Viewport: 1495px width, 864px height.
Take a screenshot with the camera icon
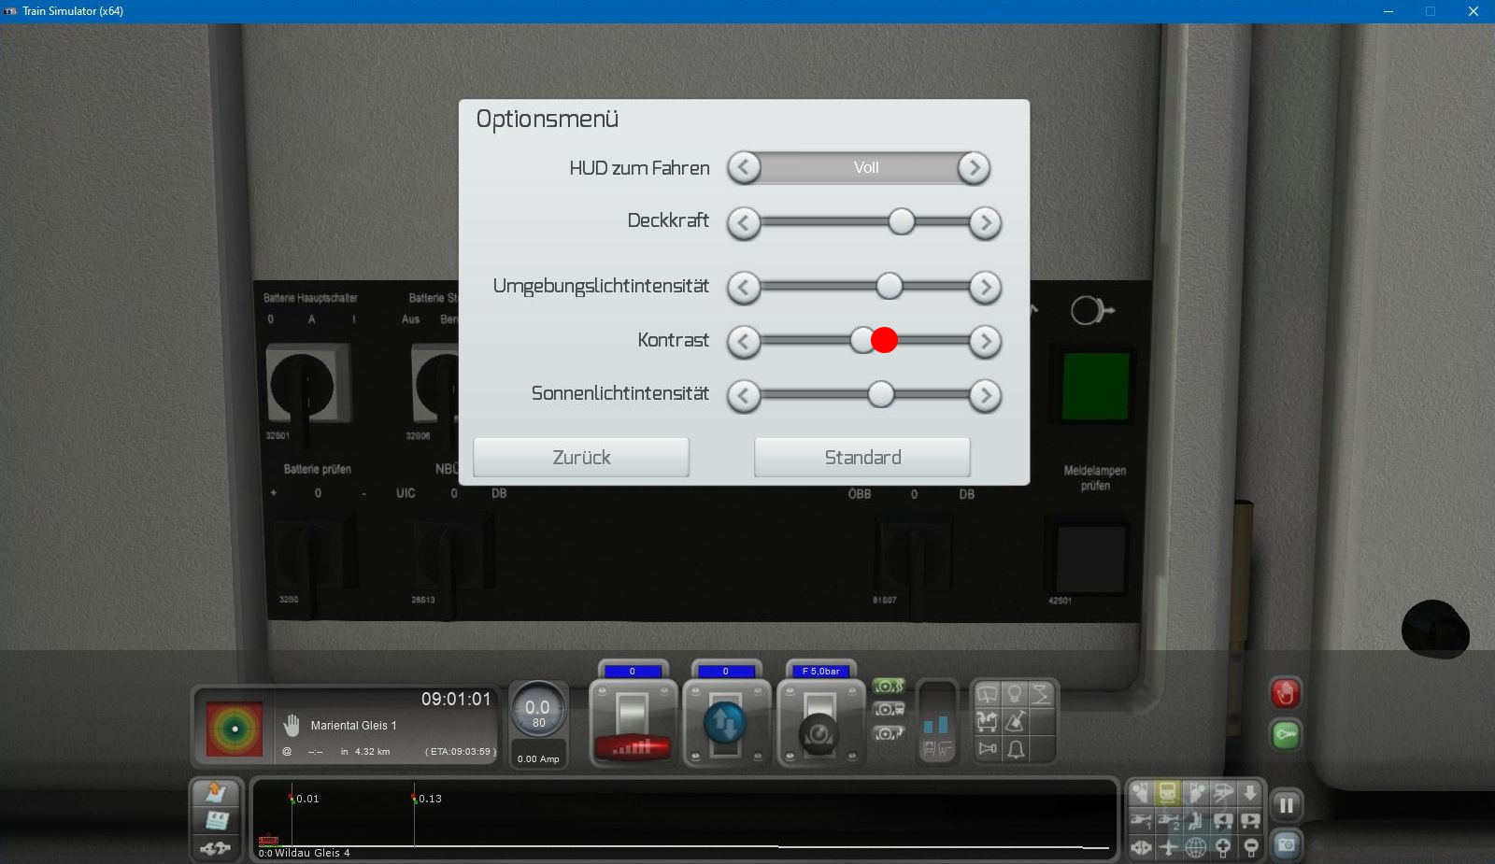click(x=1287, y=845)
